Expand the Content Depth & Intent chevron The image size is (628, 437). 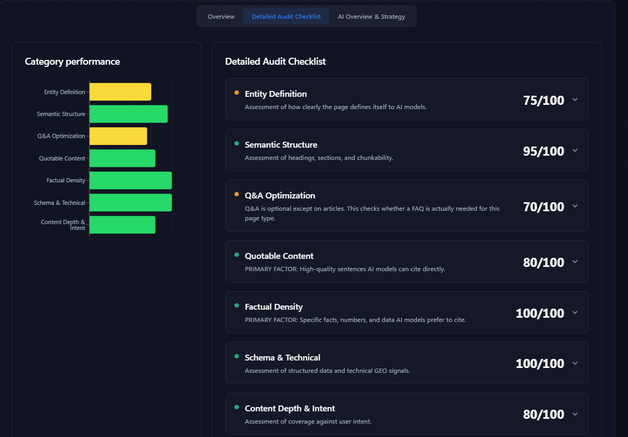pyautogui.click(x=575, y=414)
